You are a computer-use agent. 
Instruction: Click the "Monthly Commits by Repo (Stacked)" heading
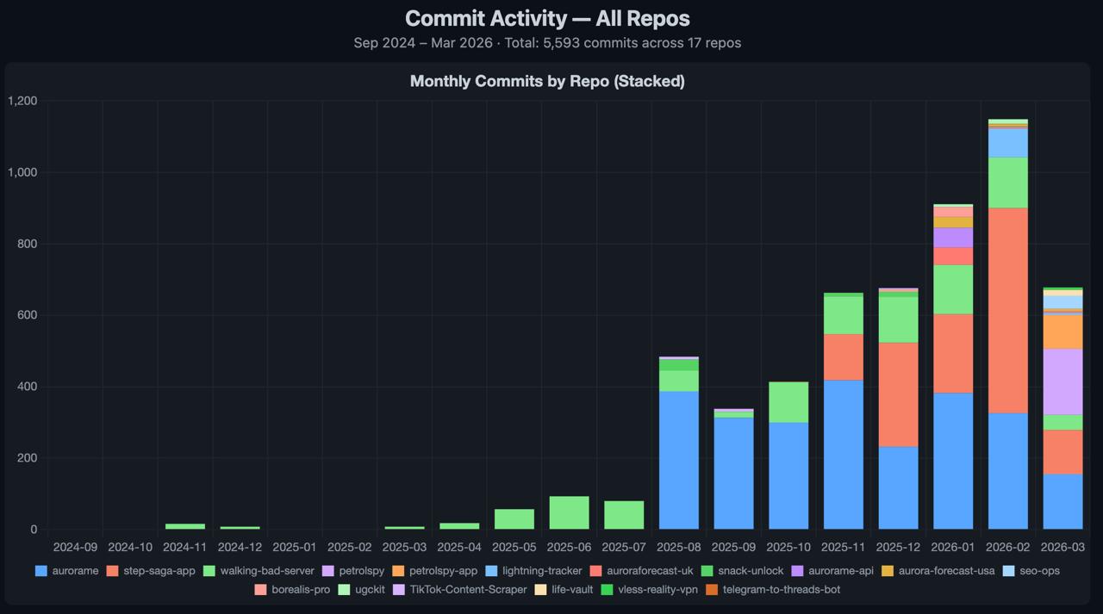point(547,81)
